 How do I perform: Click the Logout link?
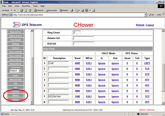click(150, 25)
